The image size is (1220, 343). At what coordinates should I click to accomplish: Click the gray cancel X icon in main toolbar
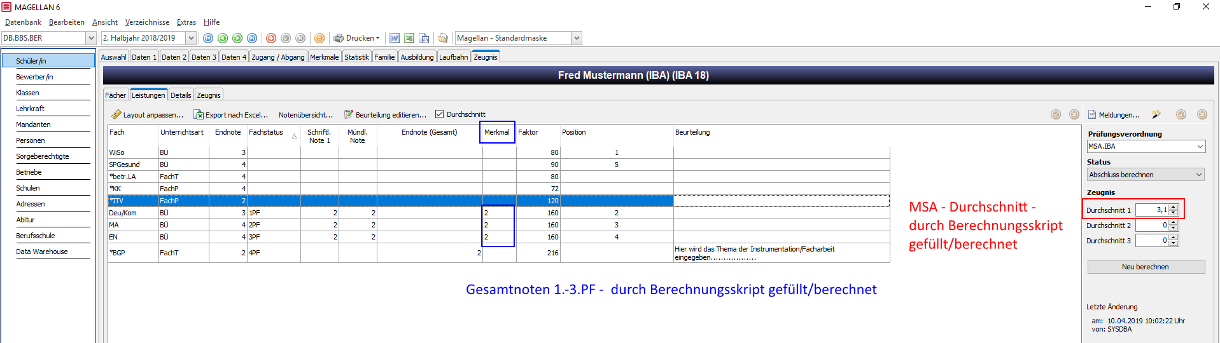click(x=300, y=38)
